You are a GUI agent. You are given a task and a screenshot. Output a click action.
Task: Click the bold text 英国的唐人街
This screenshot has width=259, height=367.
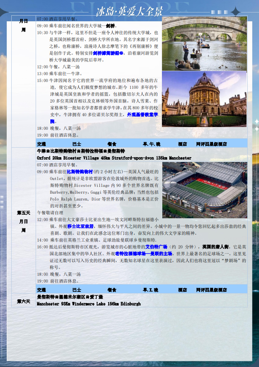(215, 247)
